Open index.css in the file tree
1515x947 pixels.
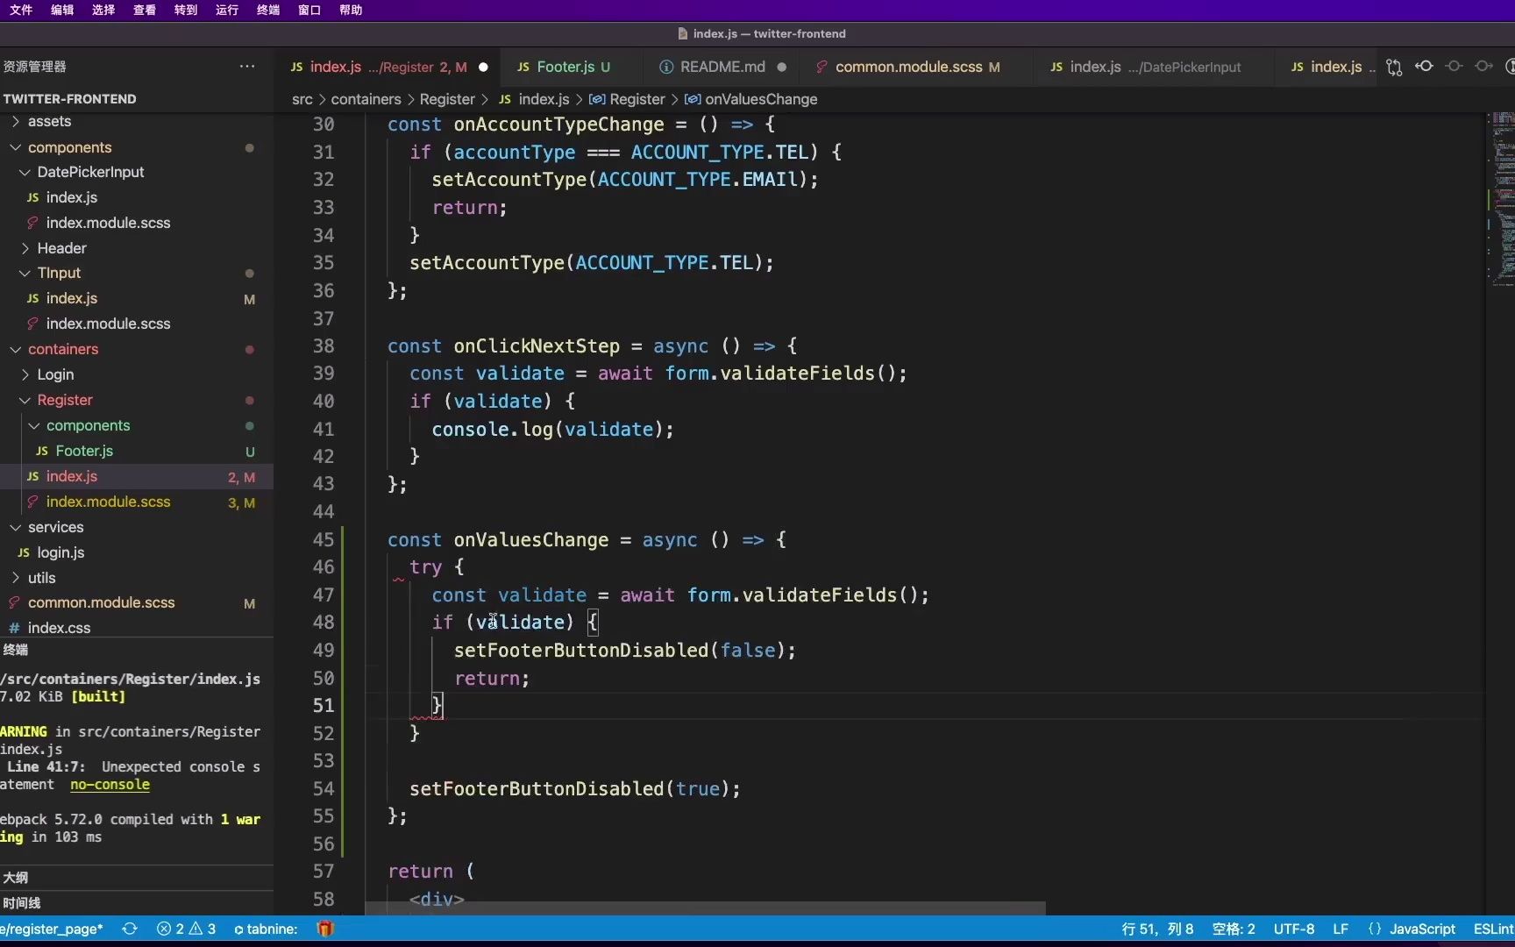click(137, 628)
